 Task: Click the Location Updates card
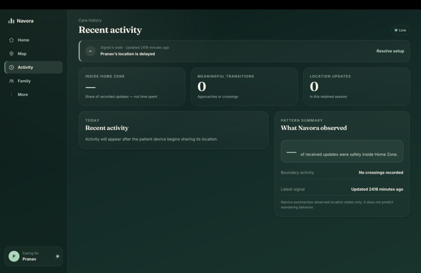pos(356,86)
